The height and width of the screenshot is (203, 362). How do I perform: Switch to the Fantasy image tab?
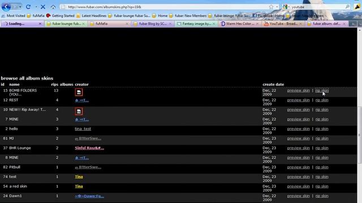coord(196,24)
